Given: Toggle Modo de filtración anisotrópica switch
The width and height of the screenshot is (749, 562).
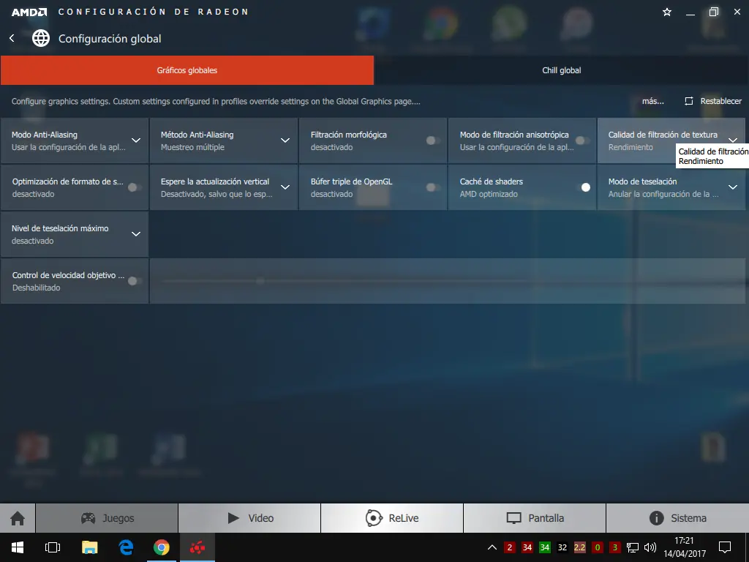Looking at the screenshot, I should pos(581,140).
